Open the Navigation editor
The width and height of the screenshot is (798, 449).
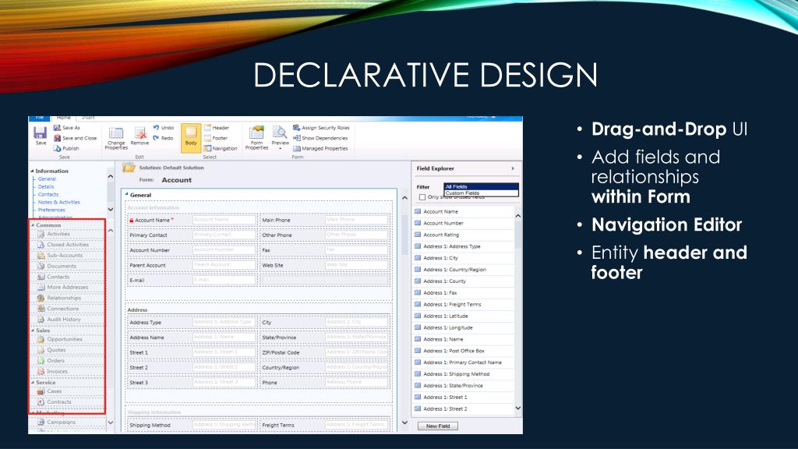click(x=221, y=148)
